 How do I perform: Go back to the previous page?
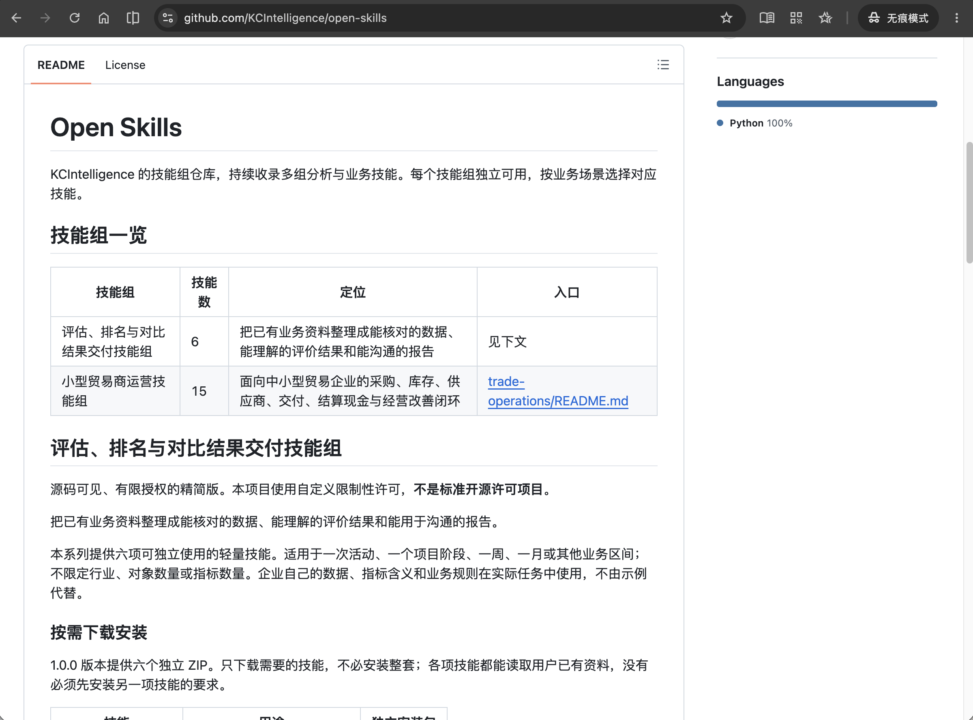click(x=17, y=18)
